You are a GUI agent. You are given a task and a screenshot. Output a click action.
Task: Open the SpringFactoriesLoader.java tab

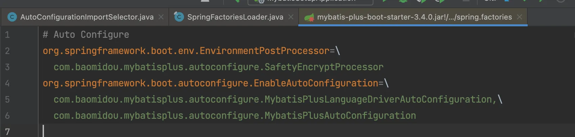[x=235, y=17]
